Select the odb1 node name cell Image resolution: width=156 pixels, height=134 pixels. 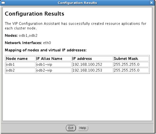pyautogui.click(x=21, y=64)
